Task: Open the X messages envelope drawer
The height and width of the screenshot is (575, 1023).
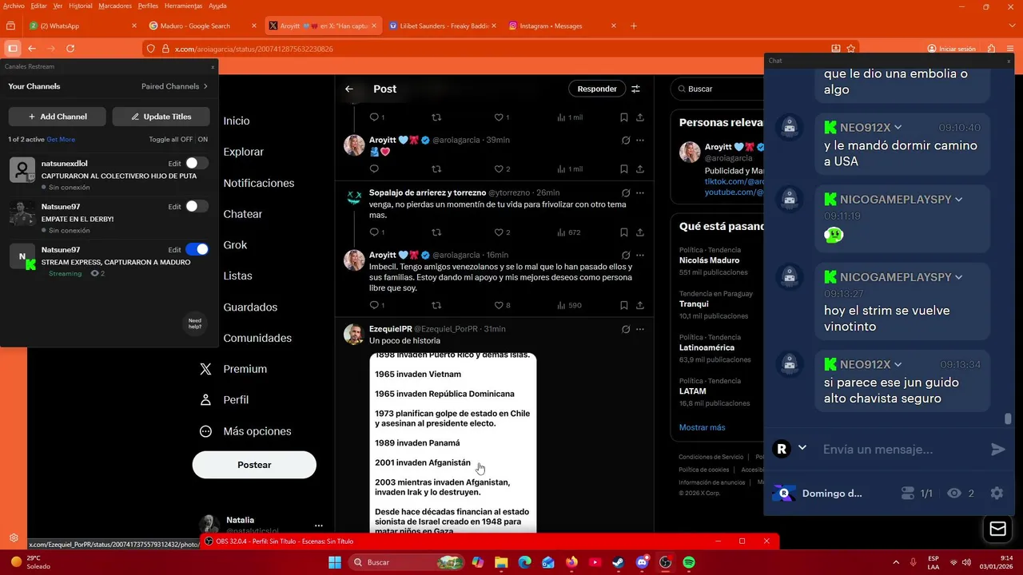Action: coord(997,529)
